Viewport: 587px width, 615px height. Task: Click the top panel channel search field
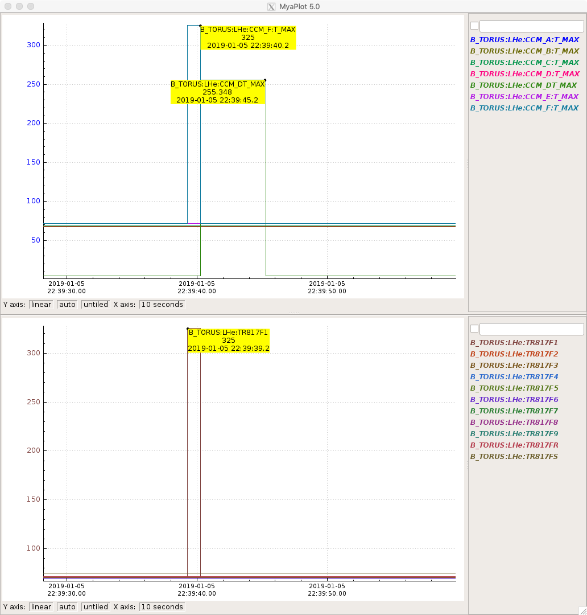tap(532, 26)
